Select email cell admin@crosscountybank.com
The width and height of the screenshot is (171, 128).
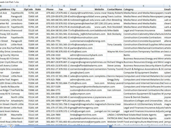[82, 55]
